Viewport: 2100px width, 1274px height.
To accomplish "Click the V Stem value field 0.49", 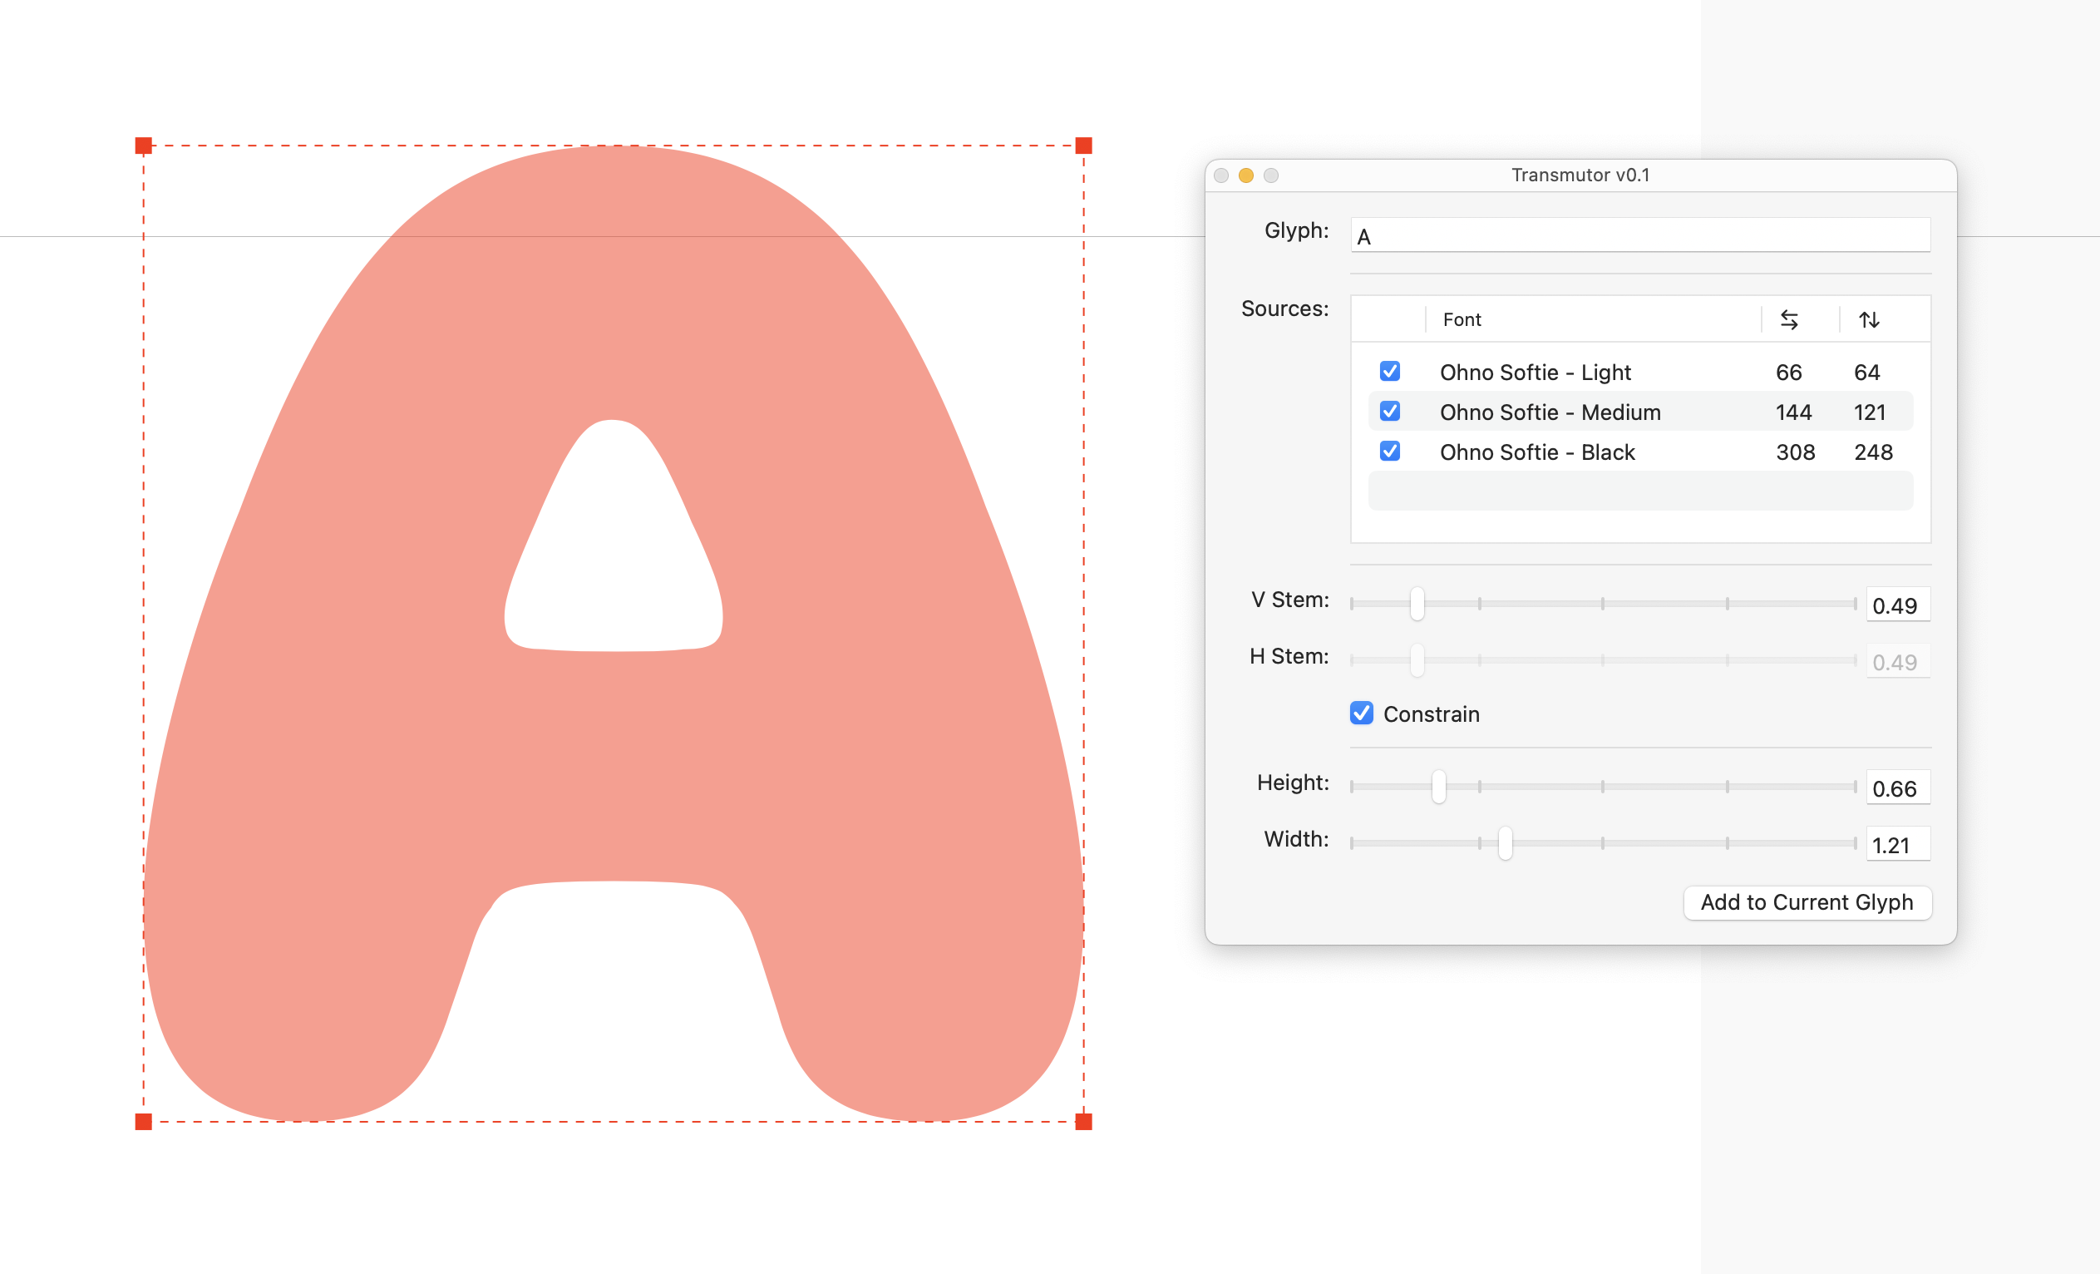I will tap(1897, 605).
